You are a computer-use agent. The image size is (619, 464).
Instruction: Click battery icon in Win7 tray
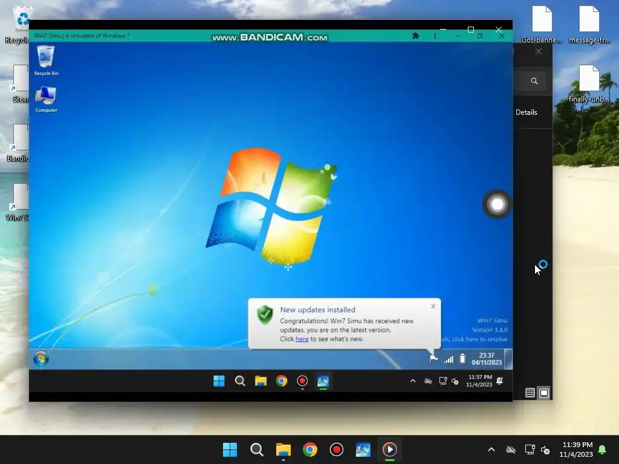click(462, 359)
